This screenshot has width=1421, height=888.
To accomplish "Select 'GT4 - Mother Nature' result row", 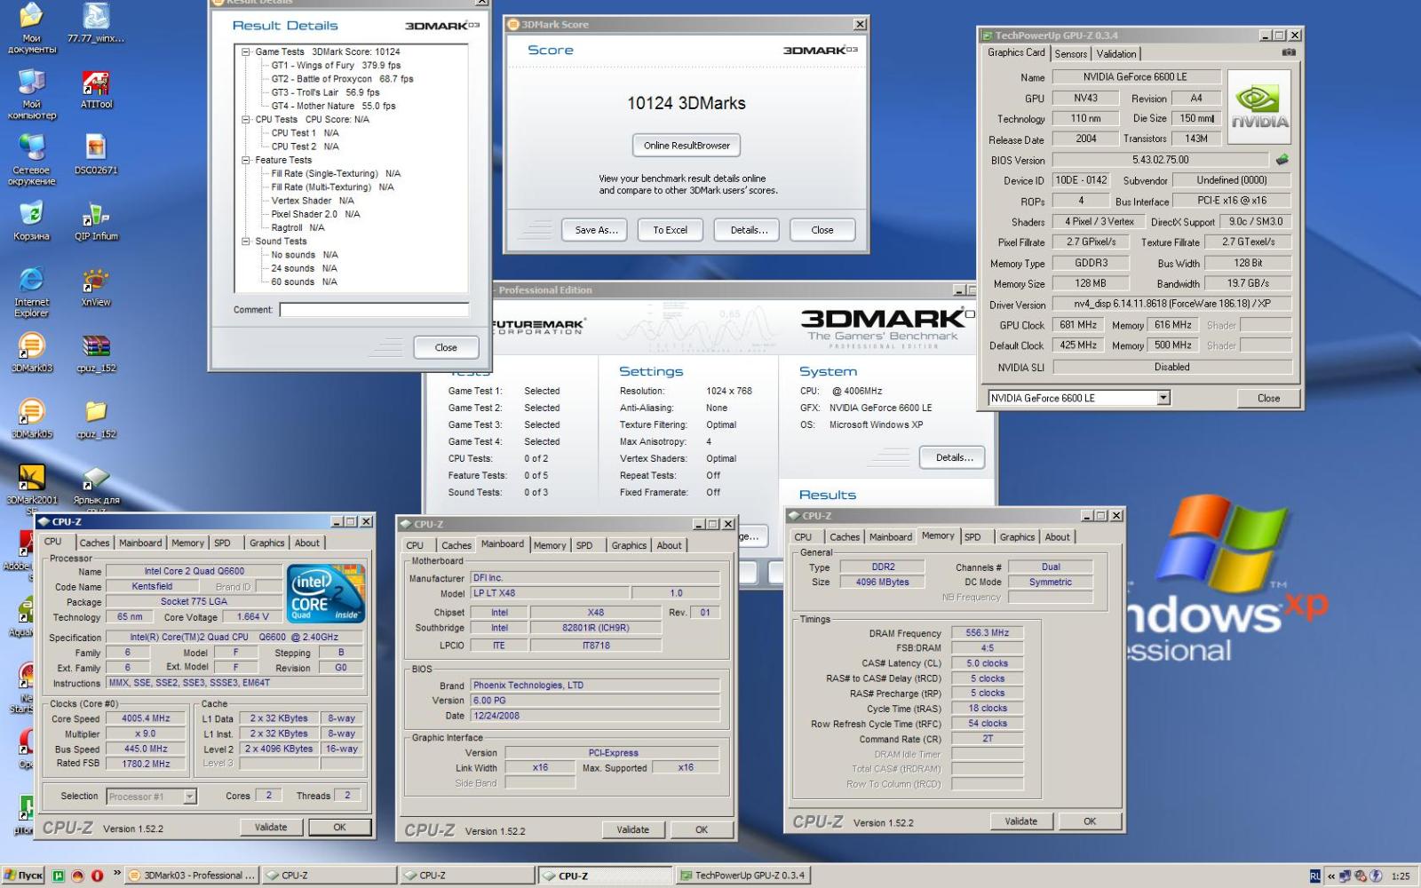I will coord(333,106).
